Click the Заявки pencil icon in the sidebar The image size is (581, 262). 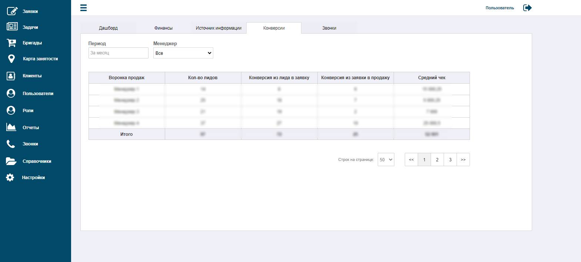12,11
